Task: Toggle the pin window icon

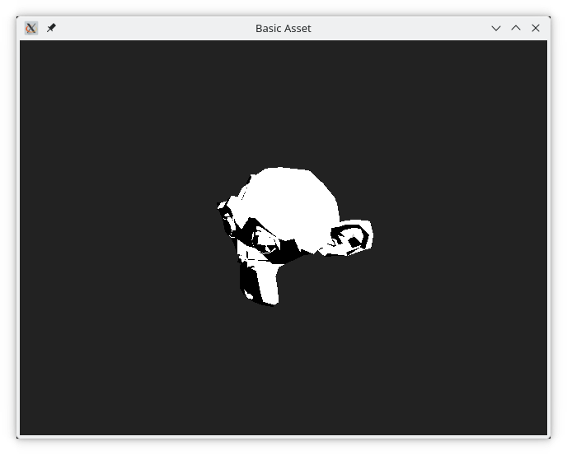Action: [x=51, y=28]
